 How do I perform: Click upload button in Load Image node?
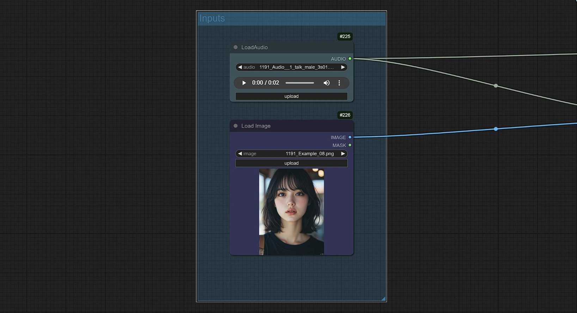point(291,163)
